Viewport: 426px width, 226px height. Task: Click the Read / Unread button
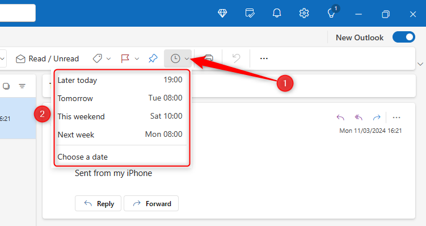pyautogui.click(x=47, y=58)
